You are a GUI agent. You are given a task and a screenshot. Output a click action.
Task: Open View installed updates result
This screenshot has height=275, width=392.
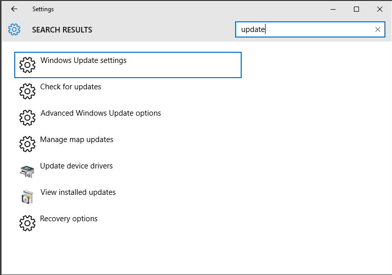point(128,197)
